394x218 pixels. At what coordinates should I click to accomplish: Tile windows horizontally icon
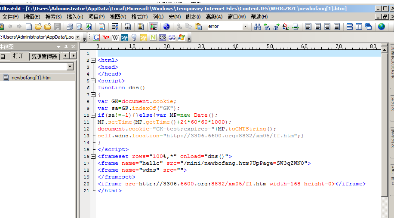point(350,27)
